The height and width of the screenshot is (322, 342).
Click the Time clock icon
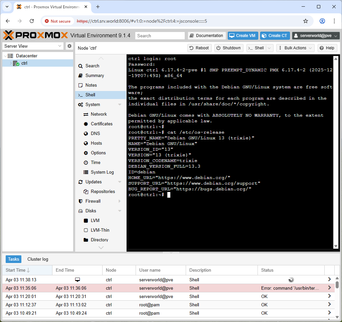click(x=86, y=163)
